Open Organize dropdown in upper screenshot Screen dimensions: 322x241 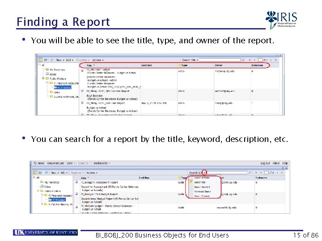[83, 60]
